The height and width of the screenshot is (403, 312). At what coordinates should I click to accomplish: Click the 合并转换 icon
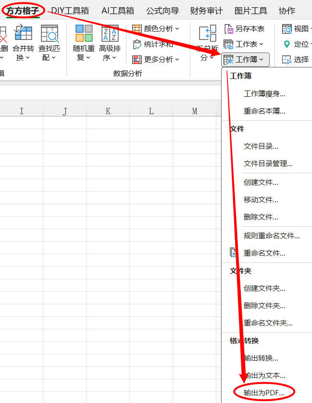23,34
